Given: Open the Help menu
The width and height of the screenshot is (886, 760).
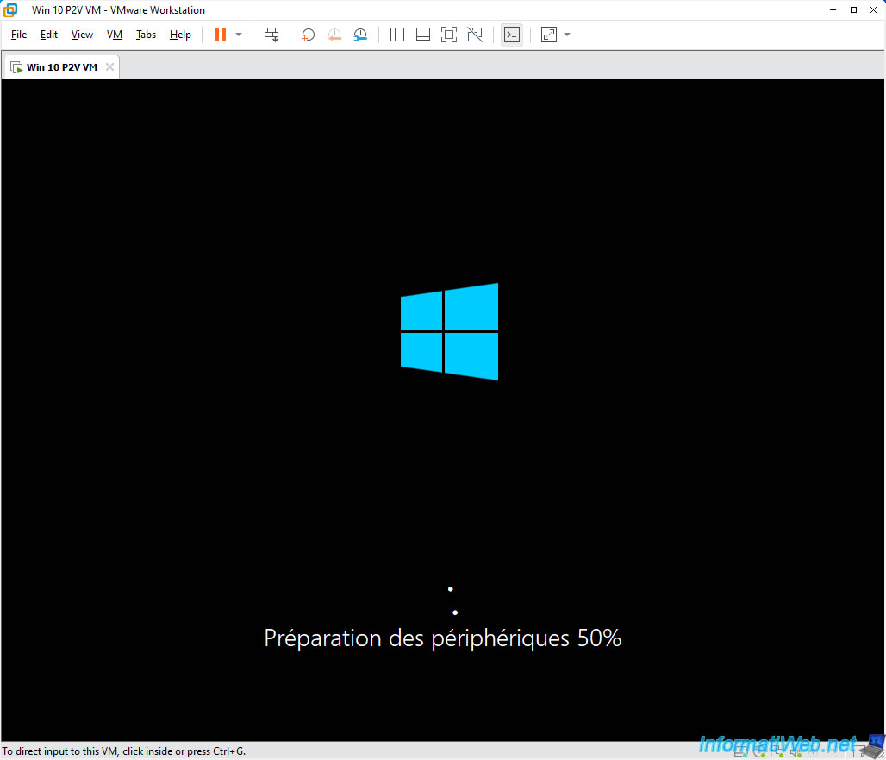Looking at the screenshot, I should (x=180, y=35).
